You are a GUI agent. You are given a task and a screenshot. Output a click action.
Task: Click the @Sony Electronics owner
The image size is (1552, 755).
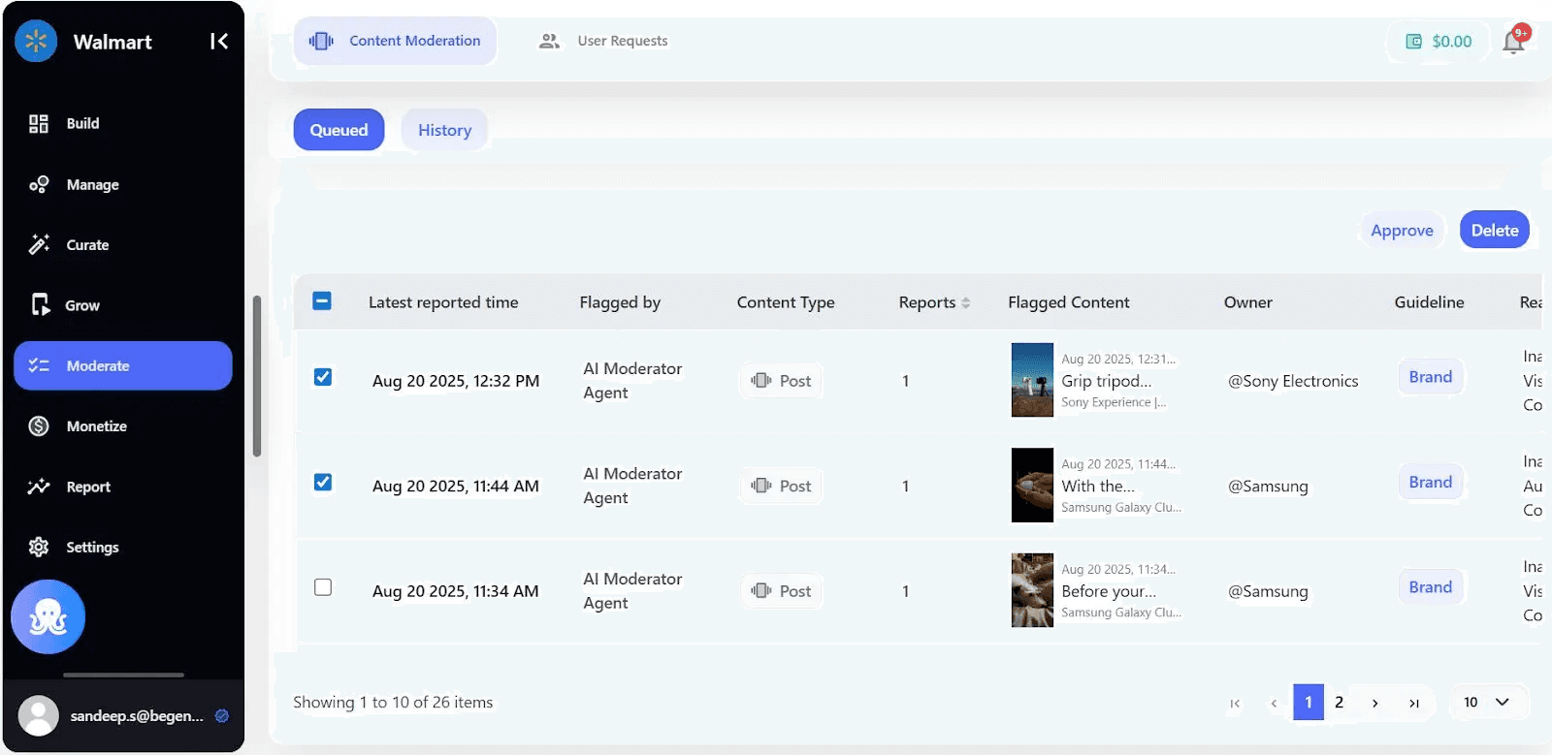pos(1293,381)
